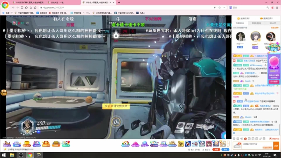The image size is (281, 158).
Task: Click the blue 背包 backpack button
Action: 226,149
